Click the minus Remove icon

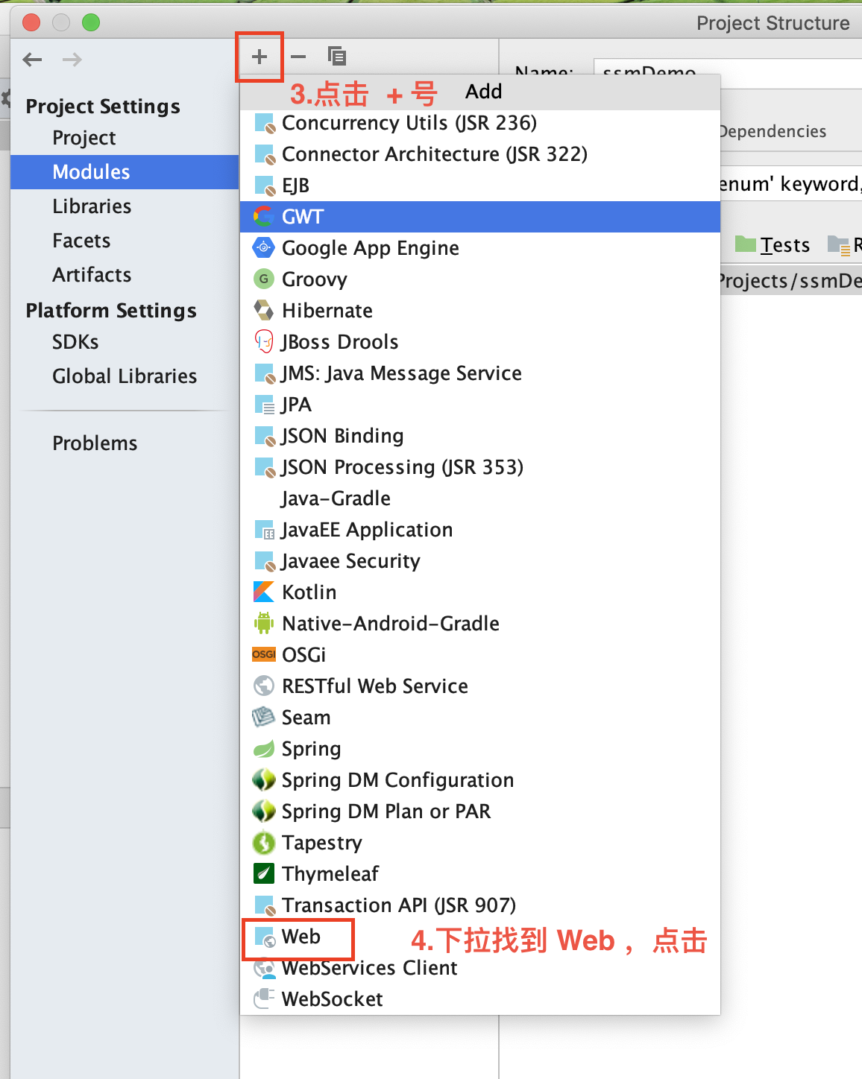pyautogui.click(x=298, y=57)
